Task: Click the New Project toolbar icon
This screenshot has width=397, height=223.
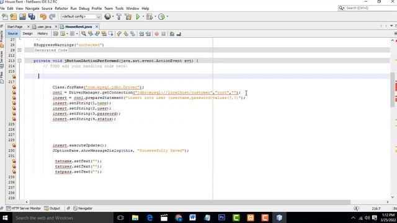Action: (14, 17)
